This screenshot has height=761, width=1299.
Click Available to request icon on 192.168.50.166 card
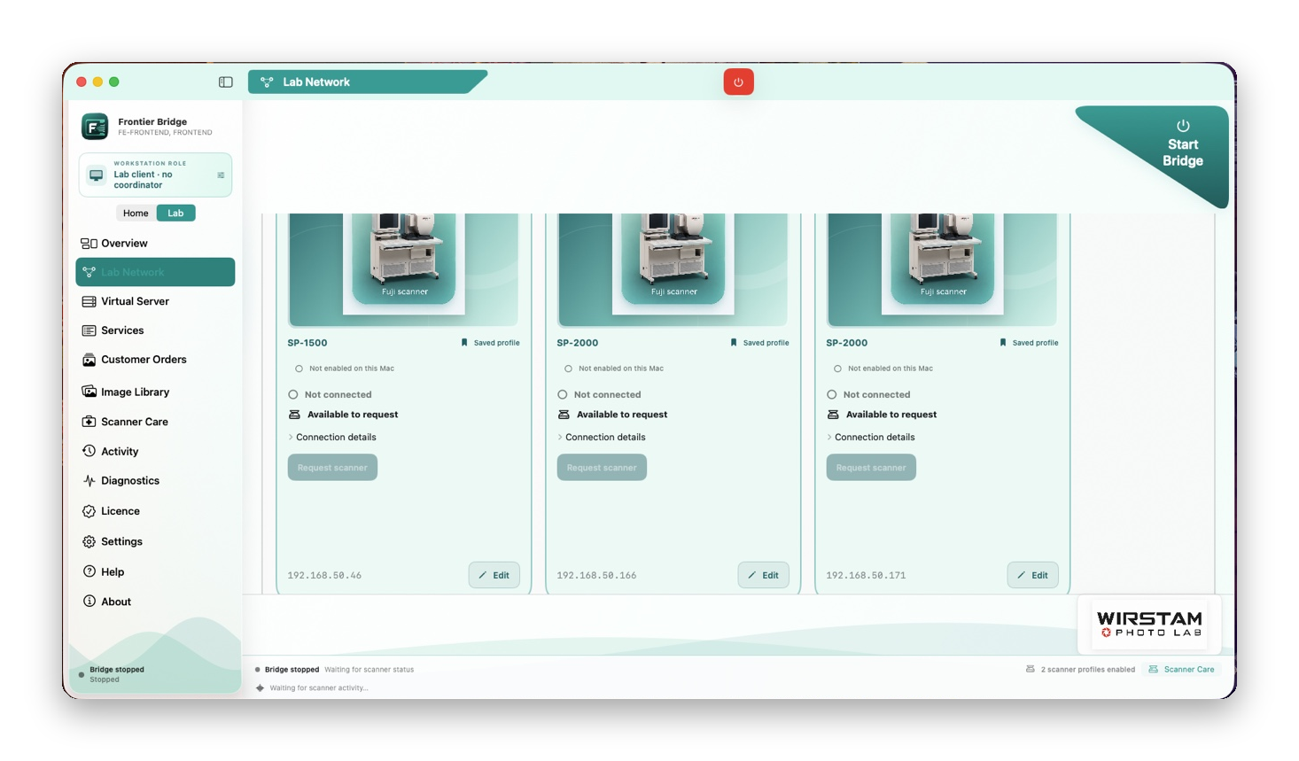click(x=564, y=415)
